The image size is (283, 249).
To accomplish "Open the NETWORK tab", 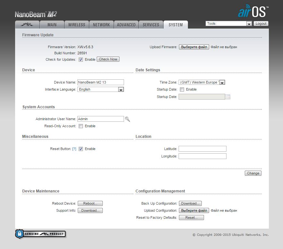I will pyautogui.click(x=102, y=25).
